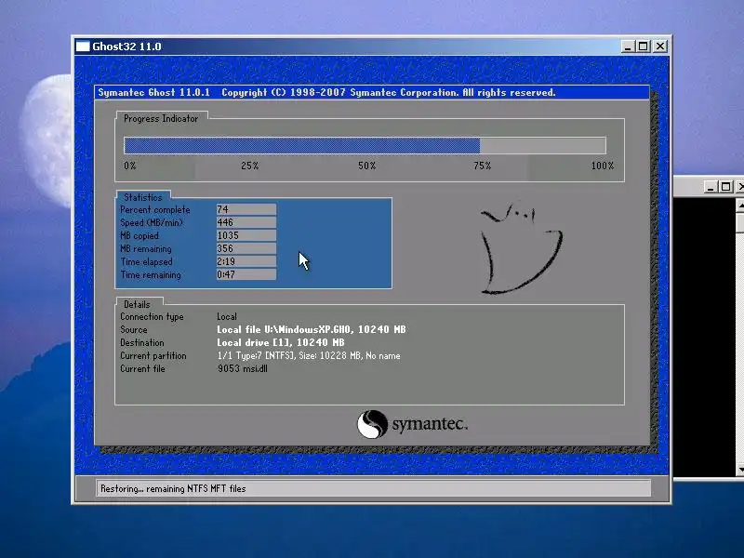The image size is (744, 558).
Task: Click the source file U:\WindowsXP.GHO text
Action: [312, 329]
